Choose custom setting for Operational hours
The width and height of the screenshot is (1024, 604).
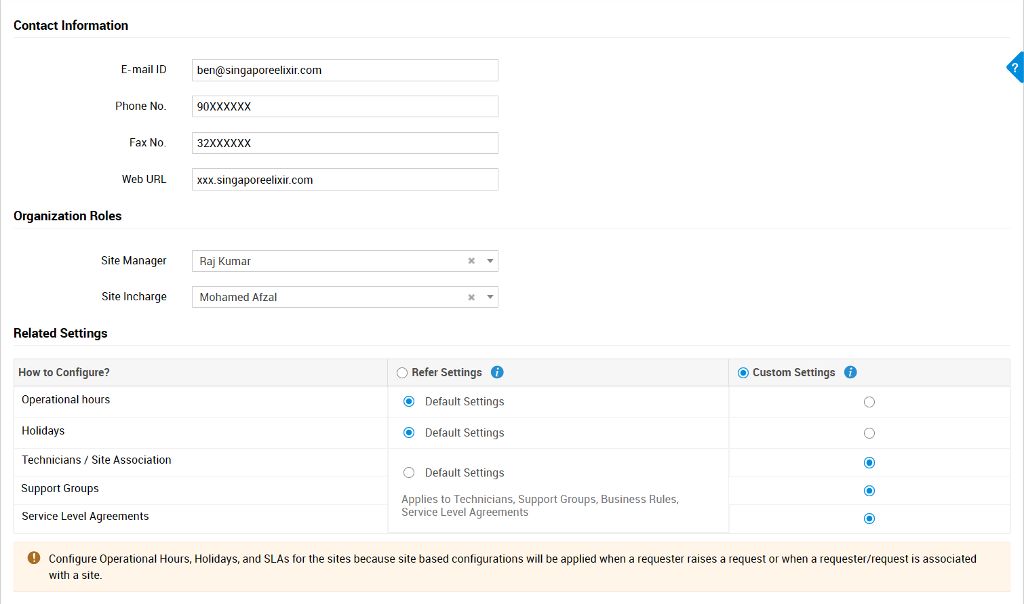[869, 402]
